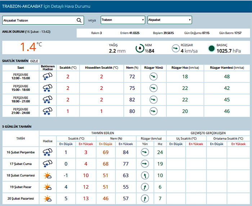The image size is (252, 206).
Task: Hide hourly forecast with GİZLE toggle
Action: (34, 61)
